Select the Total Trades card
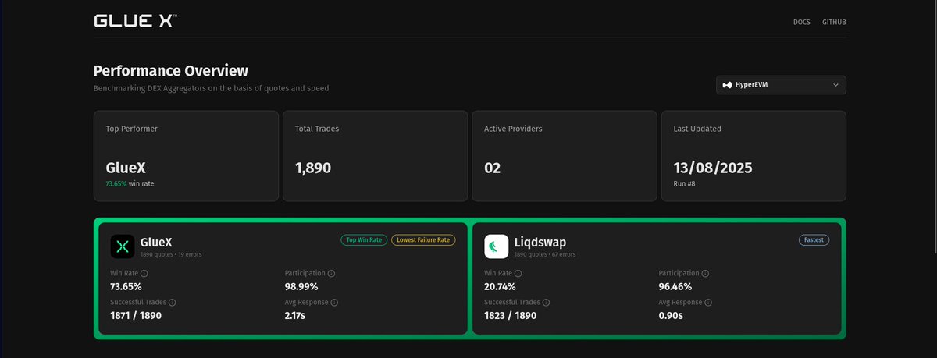This screenshot has height=358, width=937. (x=375, y=156)
